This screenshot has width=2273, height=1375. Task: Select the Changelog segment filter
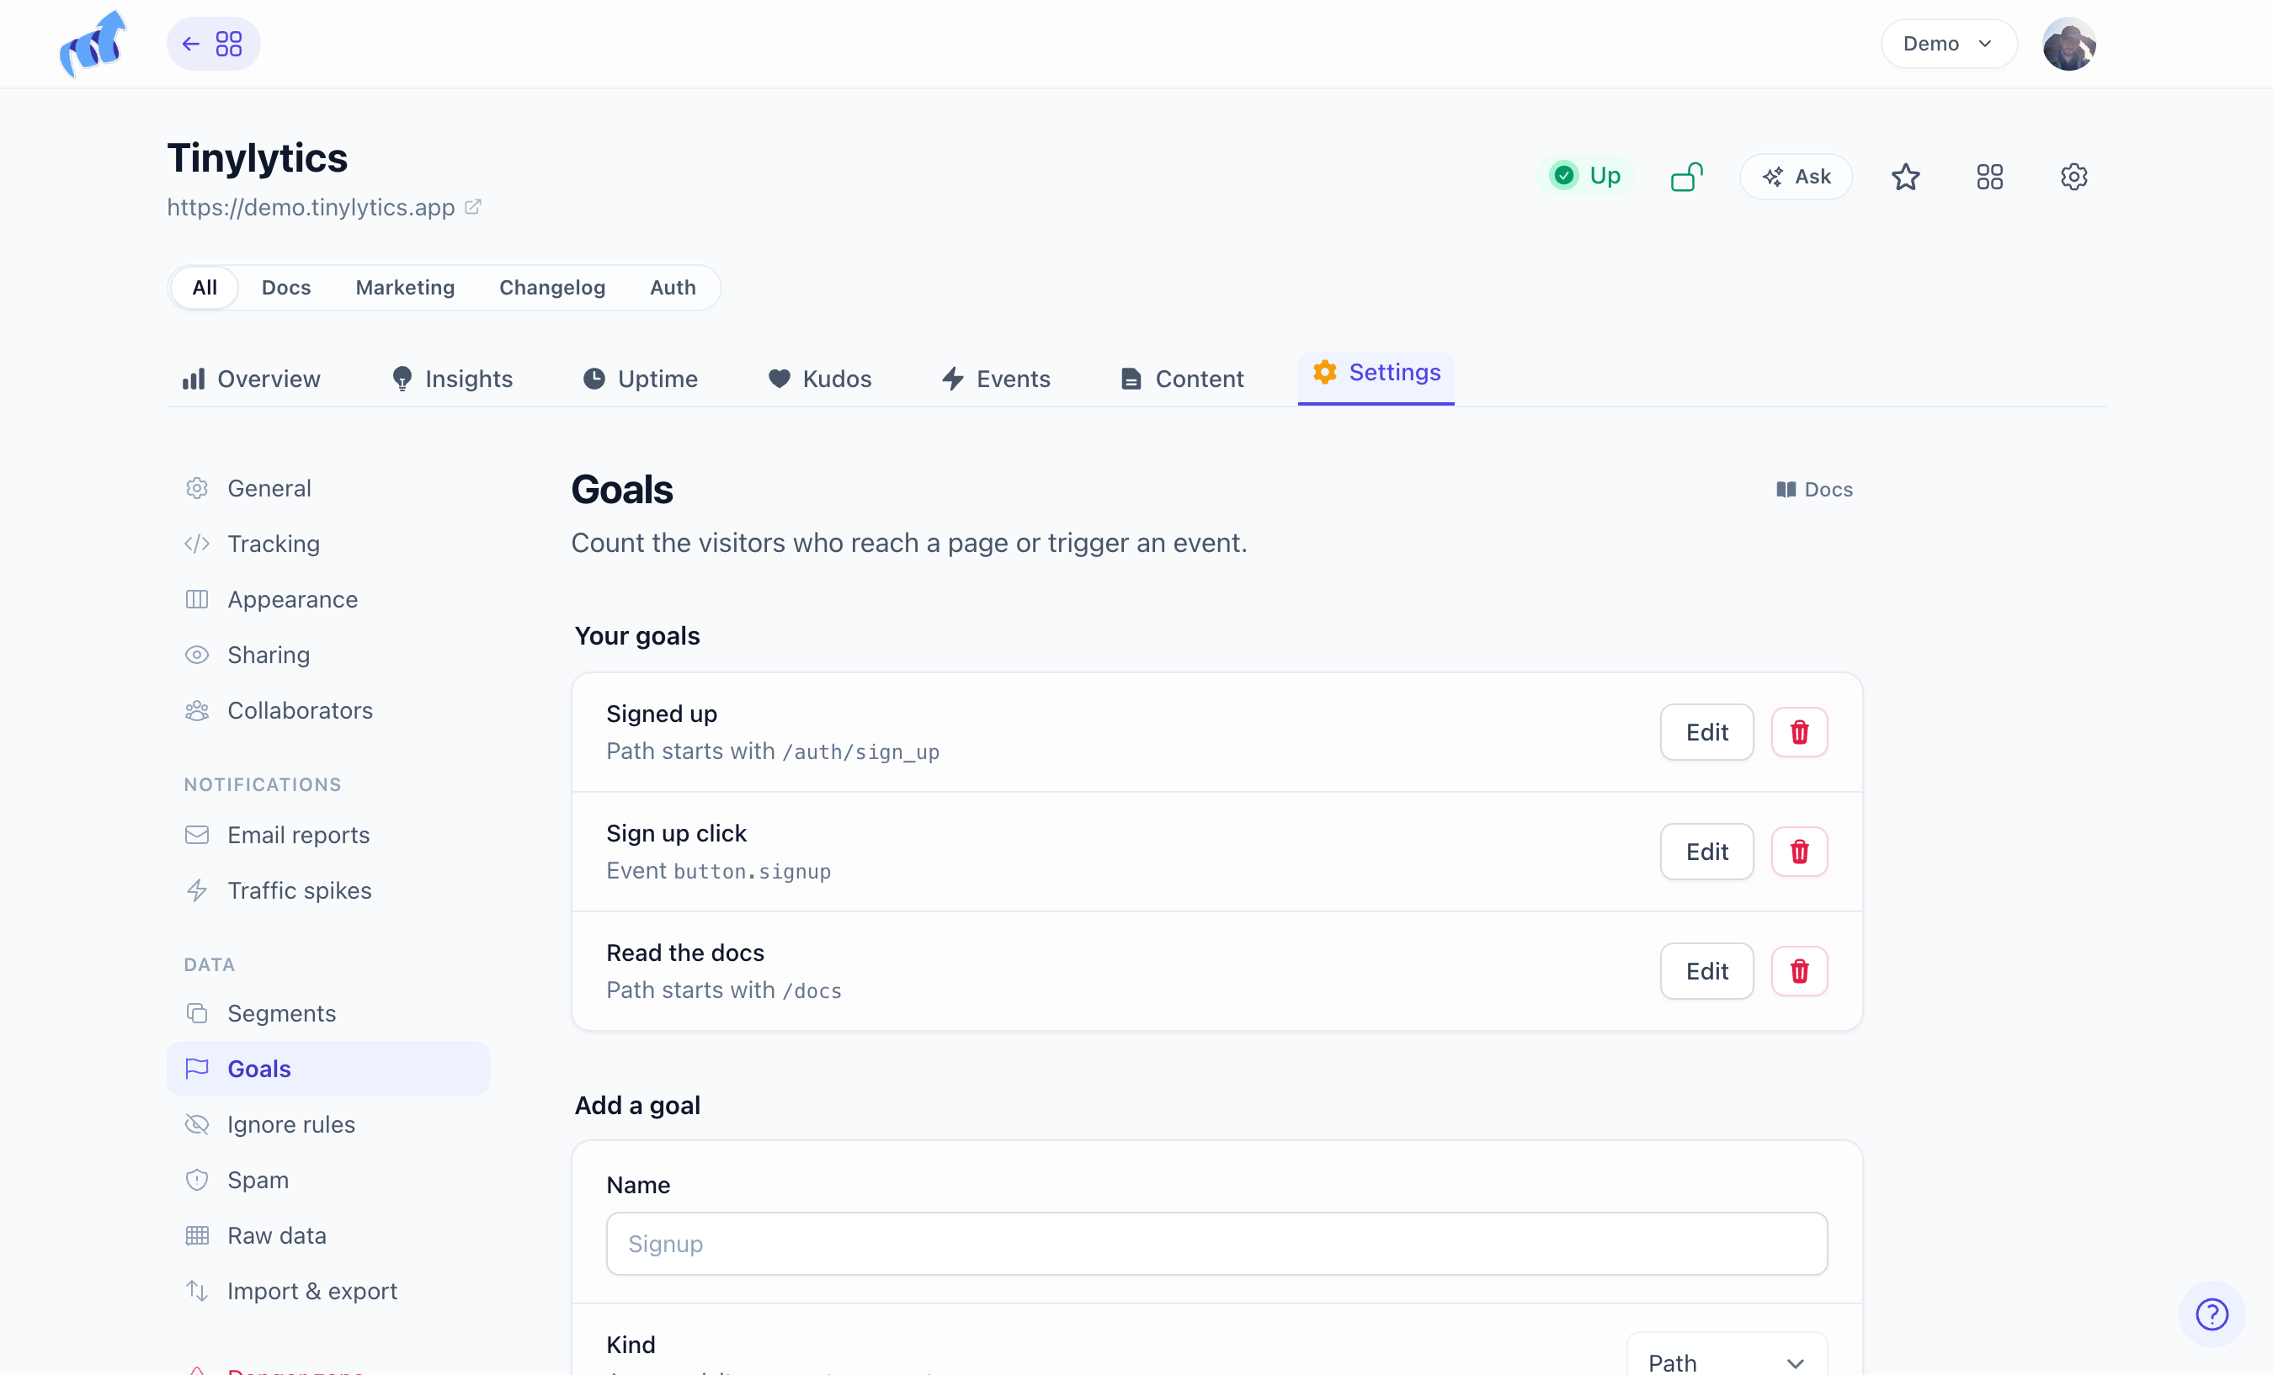coord(551,288)
